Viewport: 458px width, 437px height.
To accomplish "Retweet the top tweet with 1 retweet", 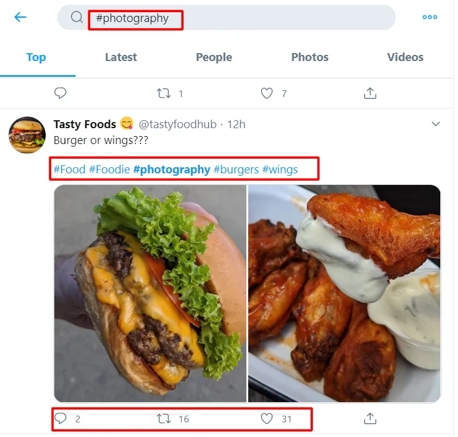I will [163, 93].
